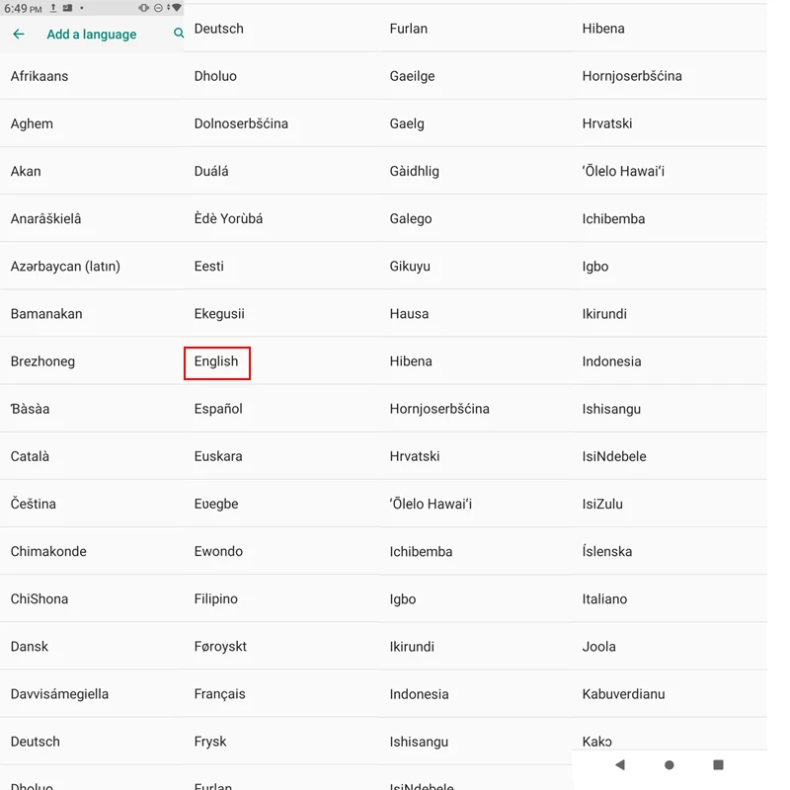
Task: Tap the home circle navigation button
Action: pos(669,765)
